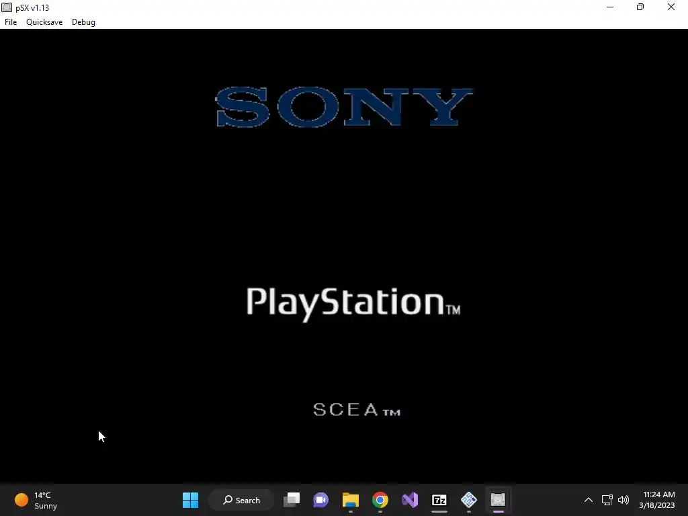Open network status in system tray
This screenshot has height=516, width=688.
[x=607, y=500]
